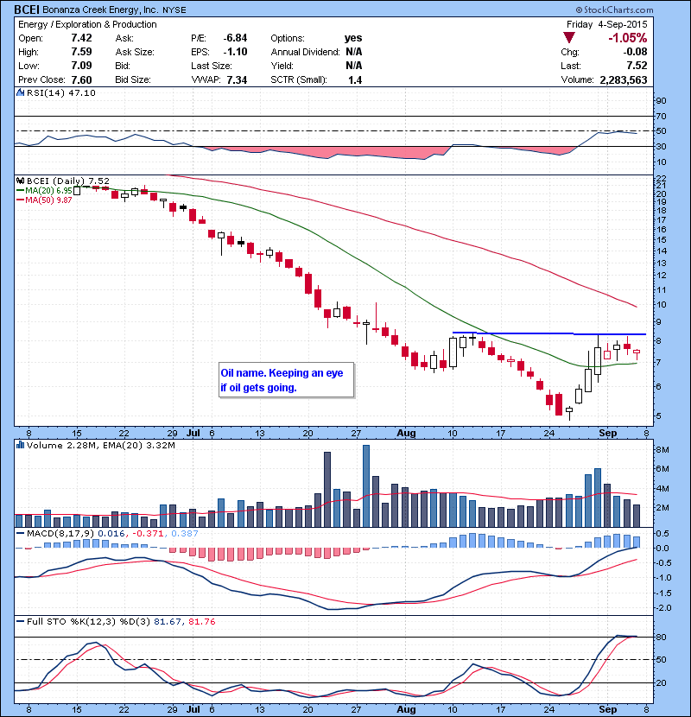This screenshot has width=691, height=717.
Task: Click the tallest volume bar near Jul 27
Action: pos(366,486)
